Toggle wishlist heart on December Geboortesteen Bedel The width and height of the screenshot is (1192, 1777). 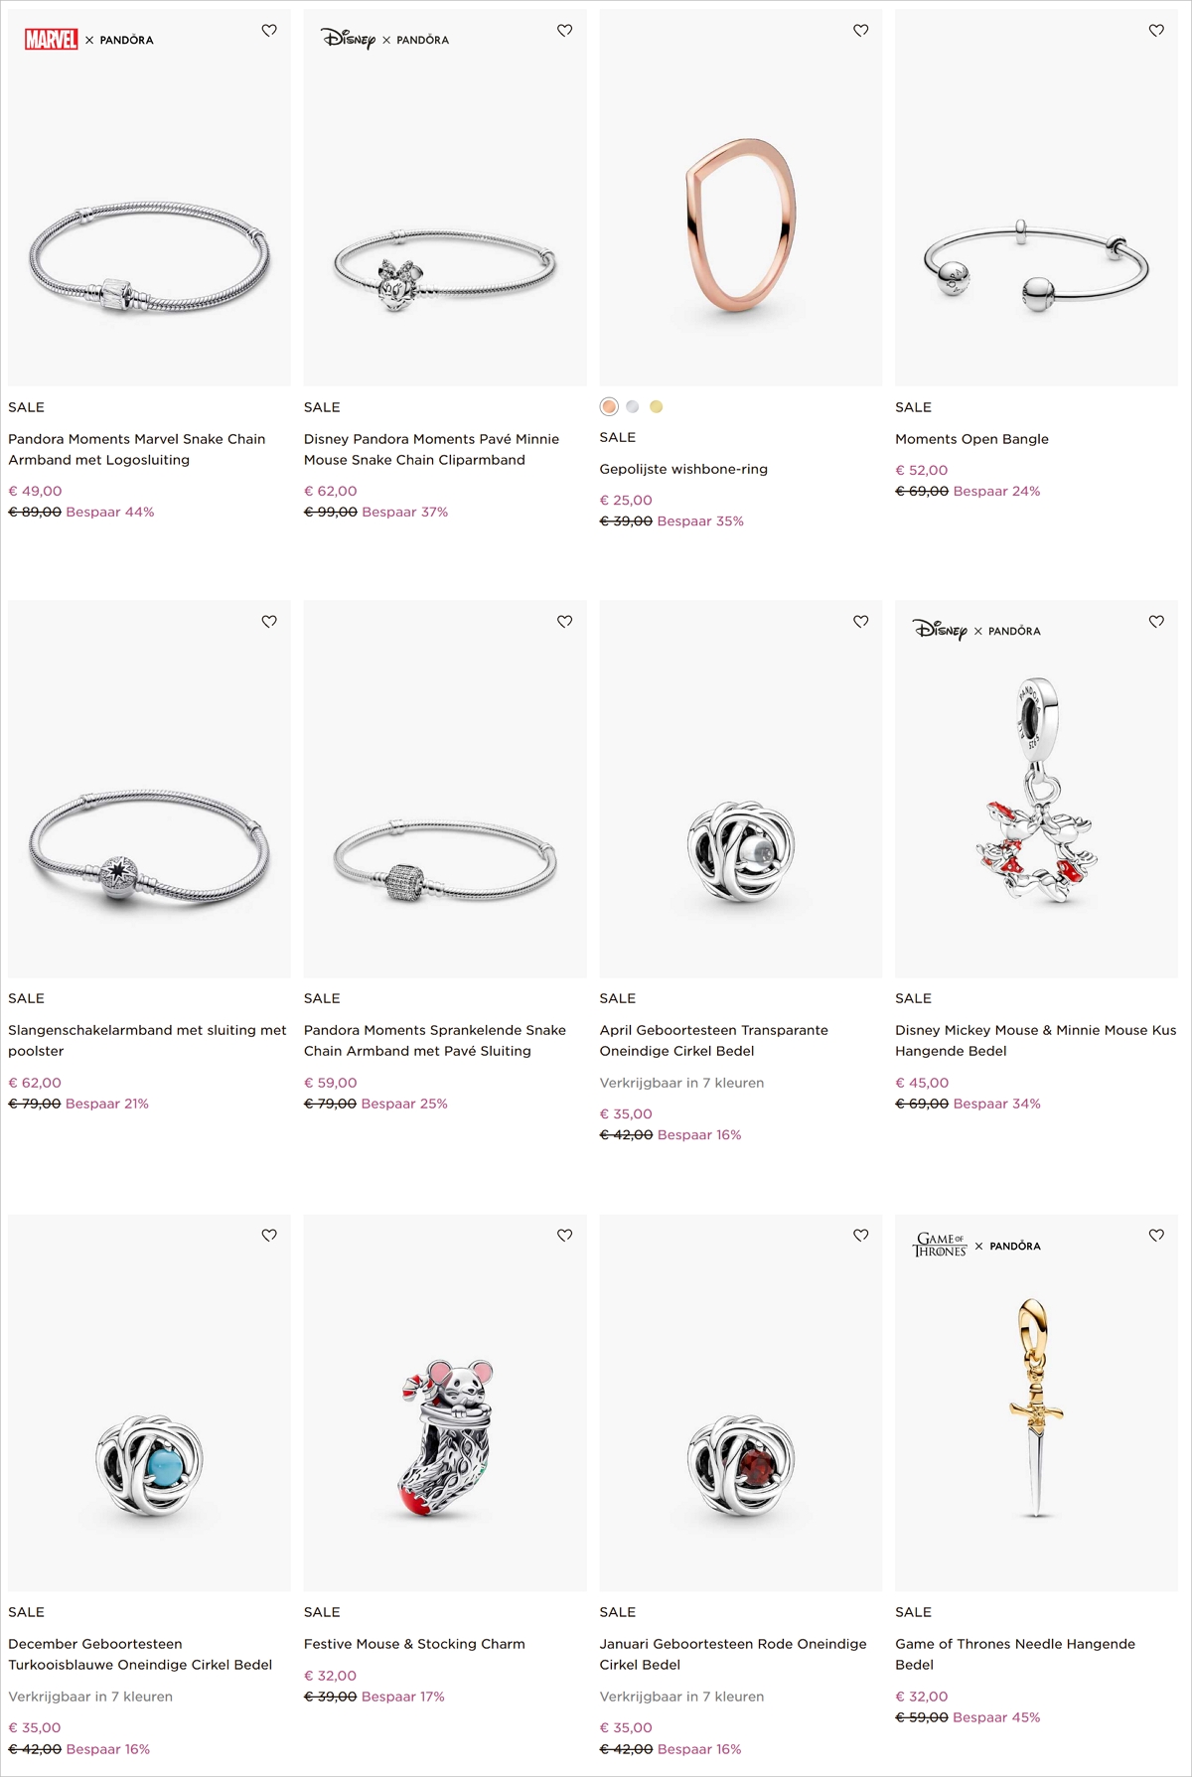click(269, 1236)
